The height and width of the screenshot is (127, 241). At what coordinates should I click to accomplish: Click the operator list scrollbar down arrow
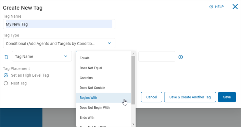(133, 124)
